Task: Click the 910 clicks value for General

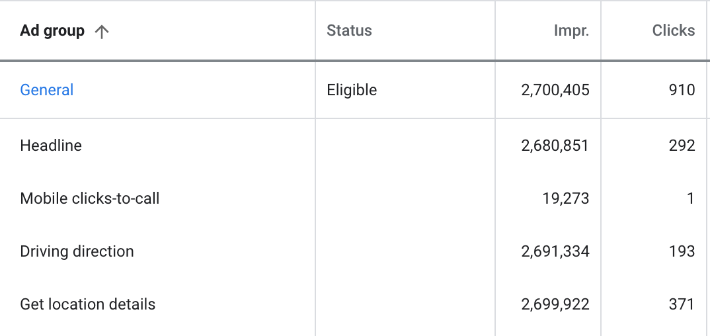Action: pyautogui.click(x=682, y=90)
